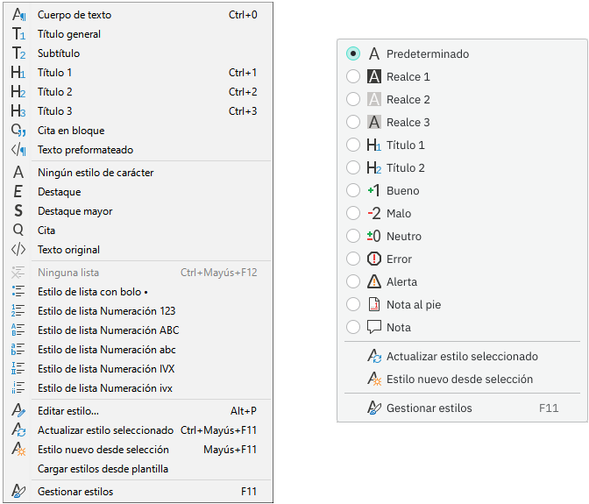The width and height of the screenshot is (589, 504).
Task: Select the Nota al pie radio button
Action: (353, 304)
